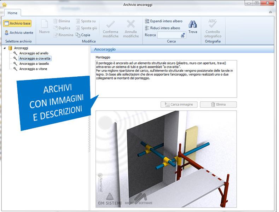
Task: Click the search button beside Ricerca field
Action: coord(183,35)
